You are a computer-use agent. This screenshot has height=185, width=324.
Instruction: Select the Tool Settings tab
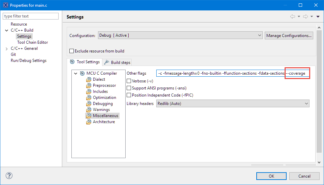point(85,62)
